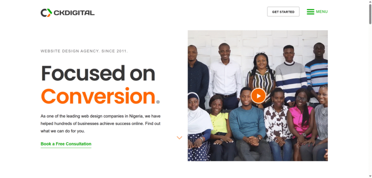This screenshot has width=372, height=178.
Task: Click the paragraph about leading web design companies
Action: 101,124
